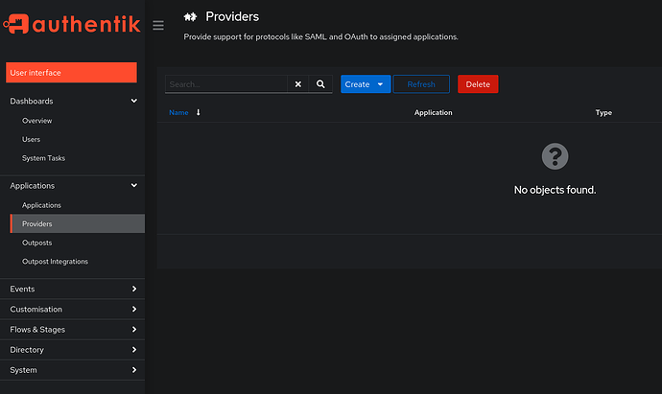Collapse the Dashboards section
The image size is (662, 394).
click(x=134, y=101)
